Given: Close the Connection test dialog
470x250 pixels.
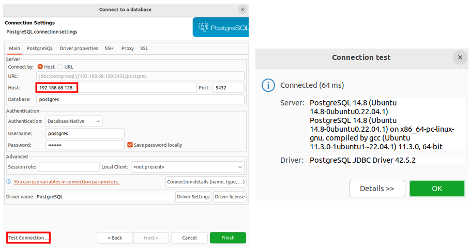Looking at the screenshot, I should coord(460,57).
